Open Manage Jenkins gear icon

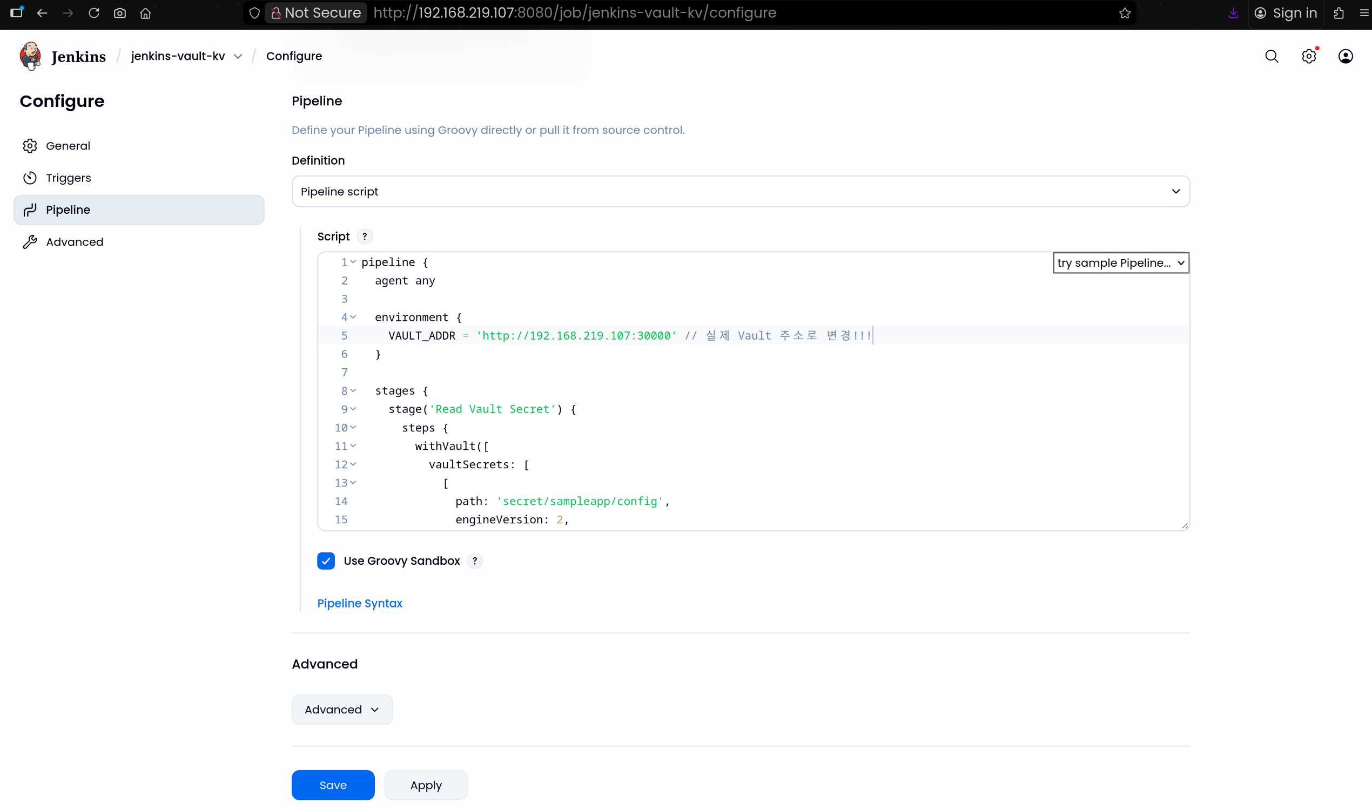(1308, 56)
